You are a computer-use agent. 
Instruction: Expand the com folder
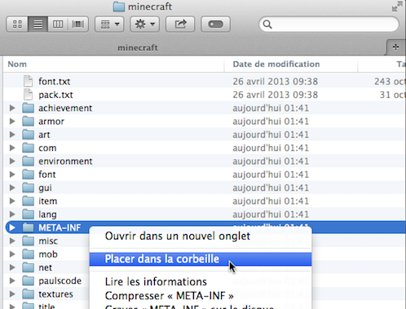(12, 148)
